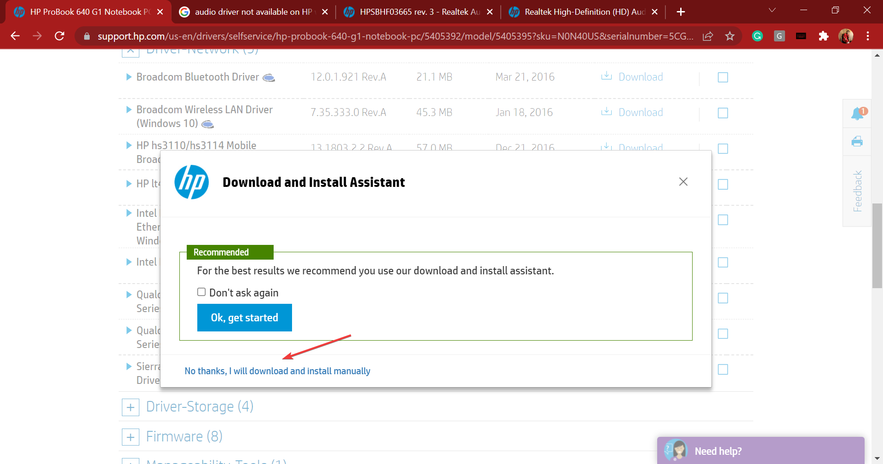883x464 pixels.
Task: Tick the checkbox on the Intel Ethernet row
Action: [x=723, y=220]
